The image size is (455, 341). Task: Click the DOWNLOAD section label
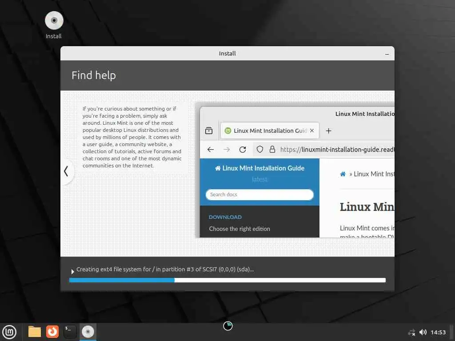pyautogui.click(x=225, y=217)
